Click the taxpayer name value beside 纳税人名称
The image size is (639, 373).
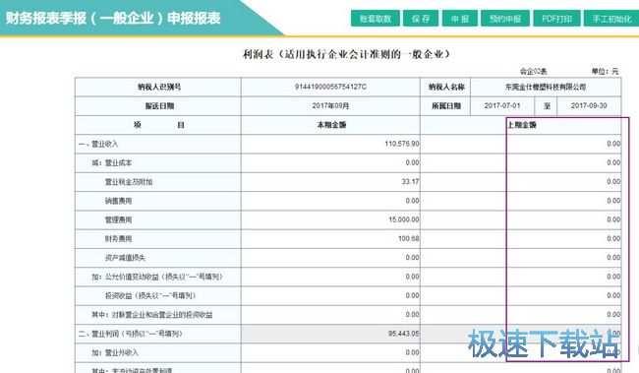[546, 87]
